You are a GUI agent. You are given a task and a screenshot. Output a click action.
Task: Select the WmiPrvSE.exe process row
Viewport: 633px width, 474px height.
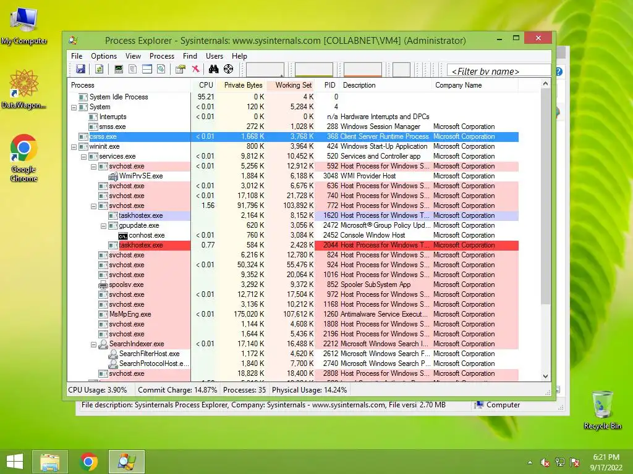(293, 176)
